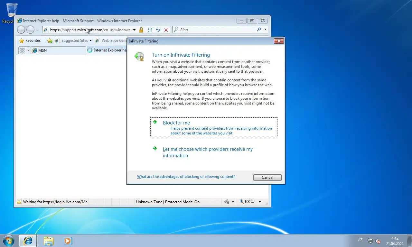Expand the zoom level dropdown arrow
The image size is (412, 247).
click(x=260, y=202)
